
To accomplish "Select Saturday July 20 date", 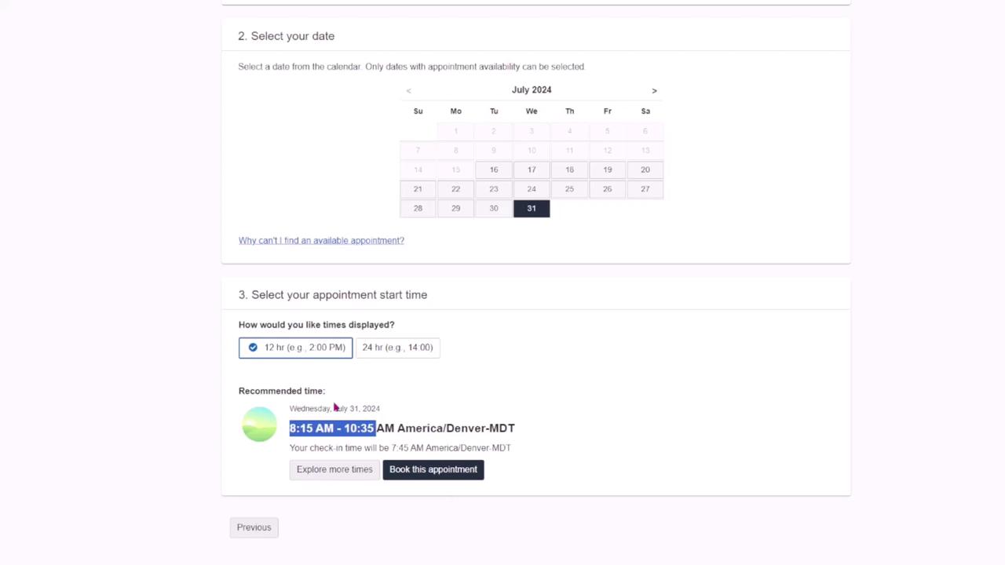I will 645,169.
